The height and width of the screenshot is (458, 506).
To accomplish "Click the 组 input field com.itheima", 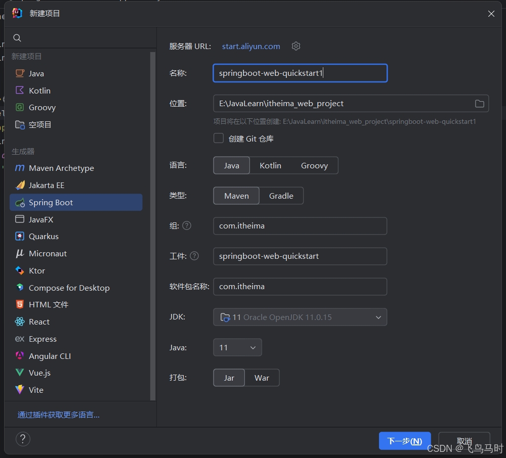I will point(300,225).
